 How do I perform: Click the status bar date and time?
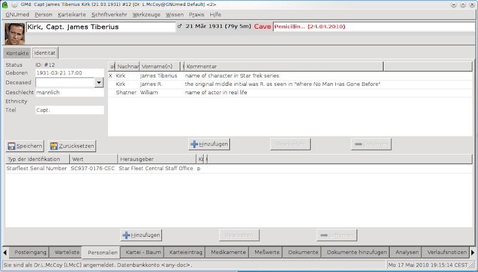point(428,265)
